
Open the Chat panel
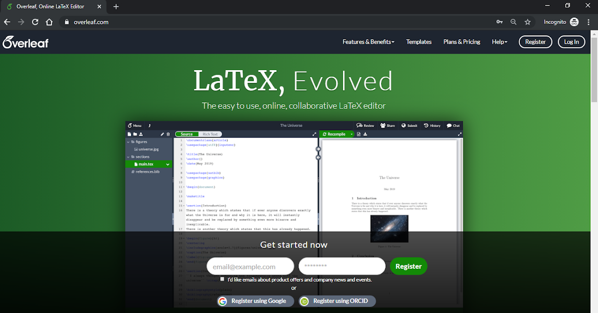pos(453,125)
